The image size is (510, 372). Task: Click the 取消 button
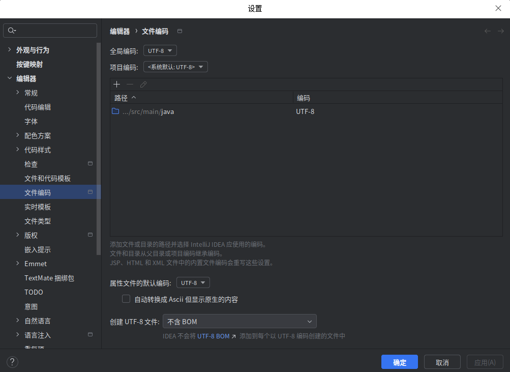tap(442, 362)
